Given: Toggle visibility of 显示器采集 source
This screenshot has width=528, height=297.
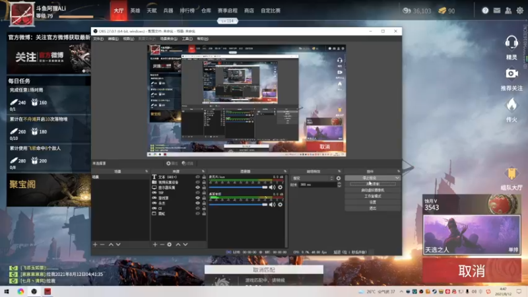Looking at the screenshot, I should [x=197, y=187].
